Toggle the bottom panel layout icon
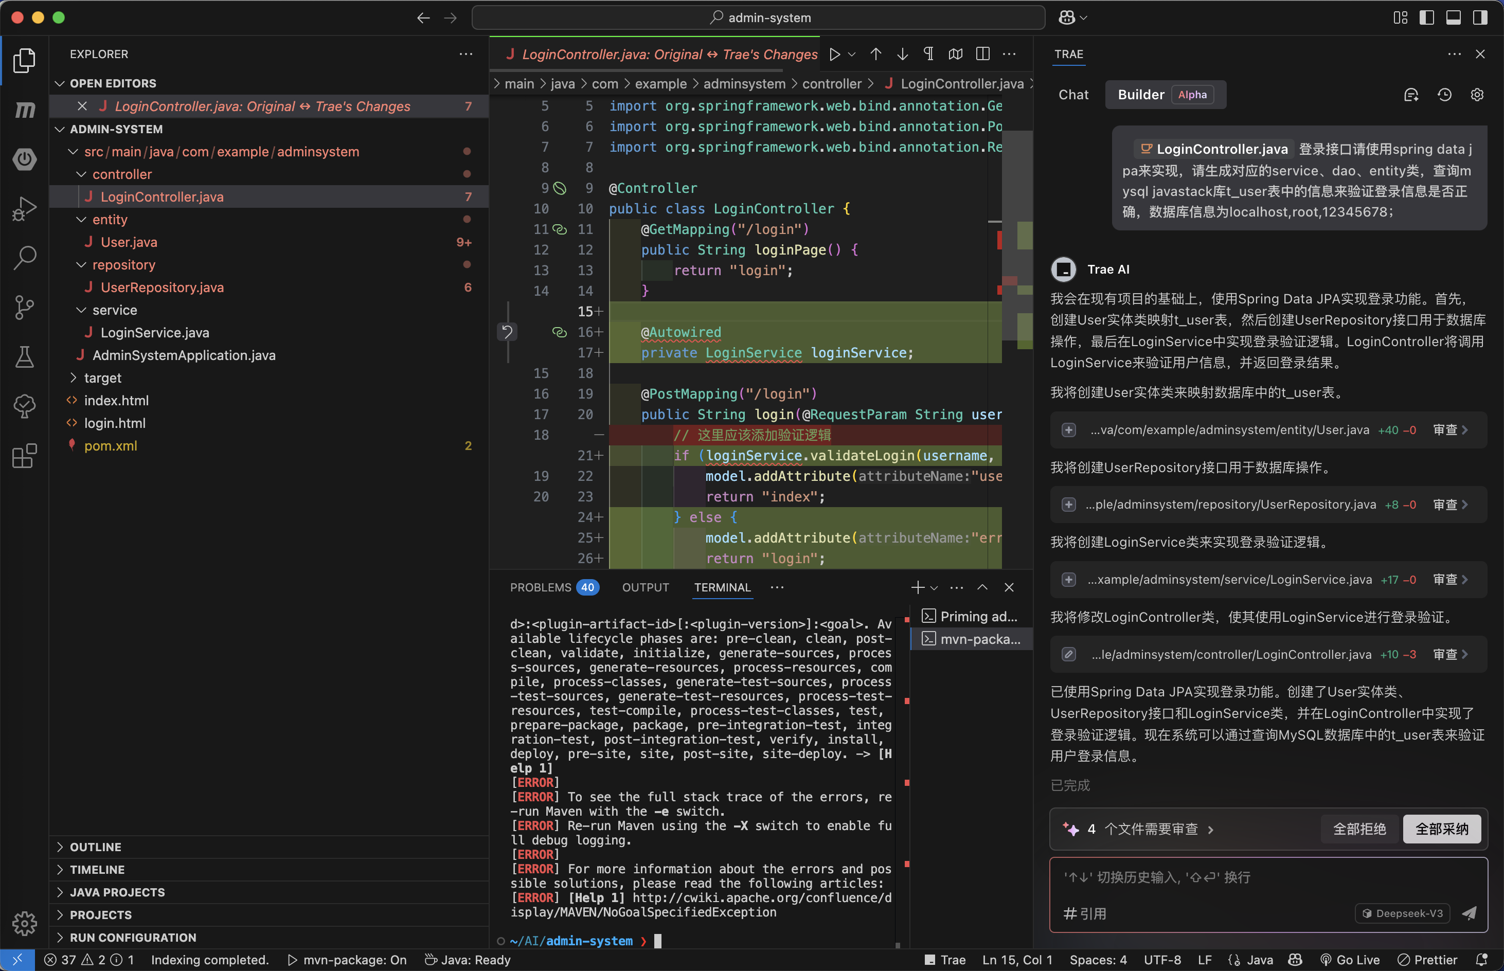 1453,17
